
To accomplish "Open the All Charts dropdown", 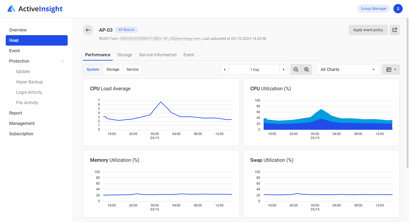I will tap(348, 69).
